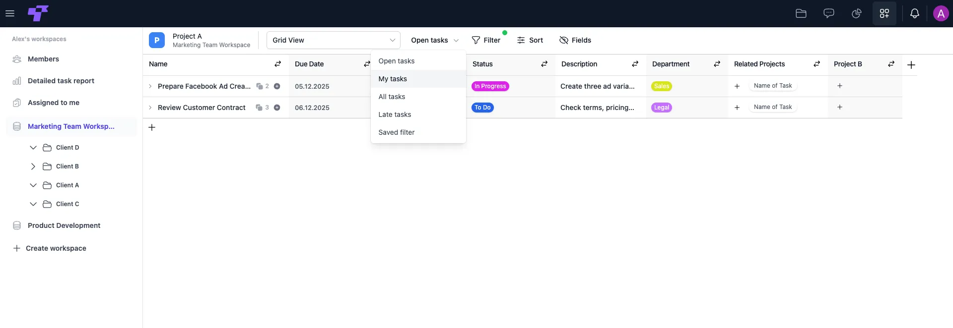953x328 pixels.
Task: Collapse the Client C folder
Action: 33,204
